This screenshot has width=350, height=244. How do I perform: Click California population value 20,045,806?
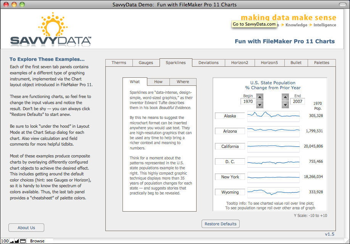[x=313, y=146]
